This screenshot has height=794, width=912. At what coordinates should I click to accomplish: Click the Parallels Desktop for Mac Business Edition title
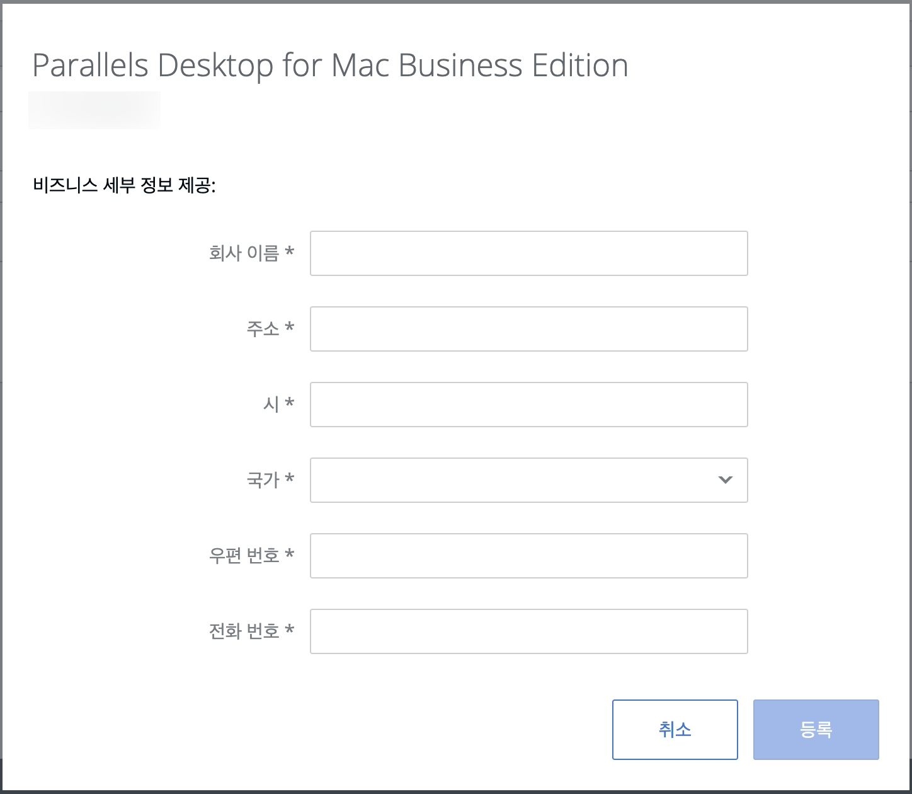(330, 66)
